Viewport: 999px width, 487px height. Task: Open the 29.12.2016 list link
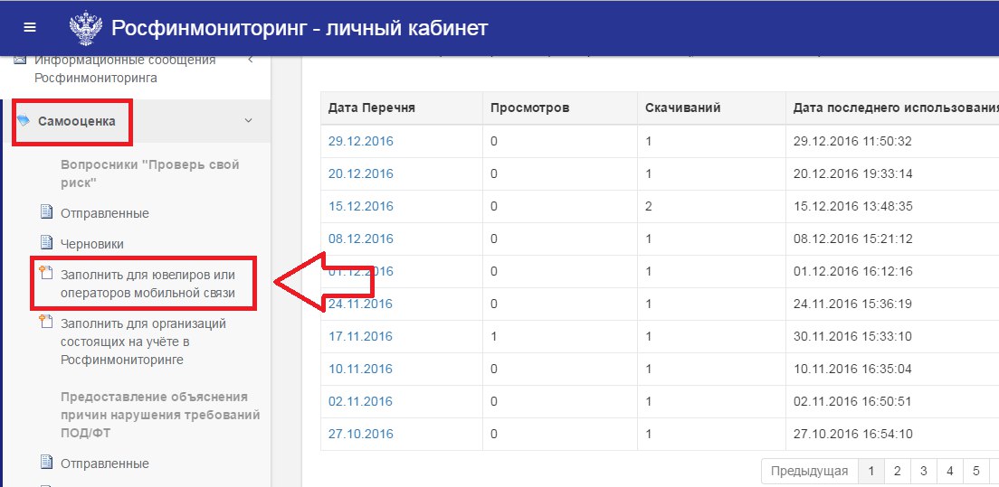[361, 141]
